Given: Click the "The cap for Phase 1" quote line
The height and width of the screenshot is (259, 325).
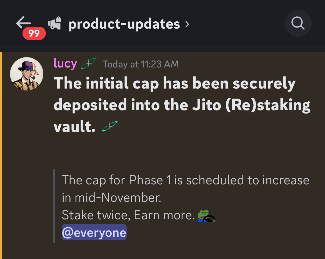Looking at the screenshot, I should tap(185, 180).
